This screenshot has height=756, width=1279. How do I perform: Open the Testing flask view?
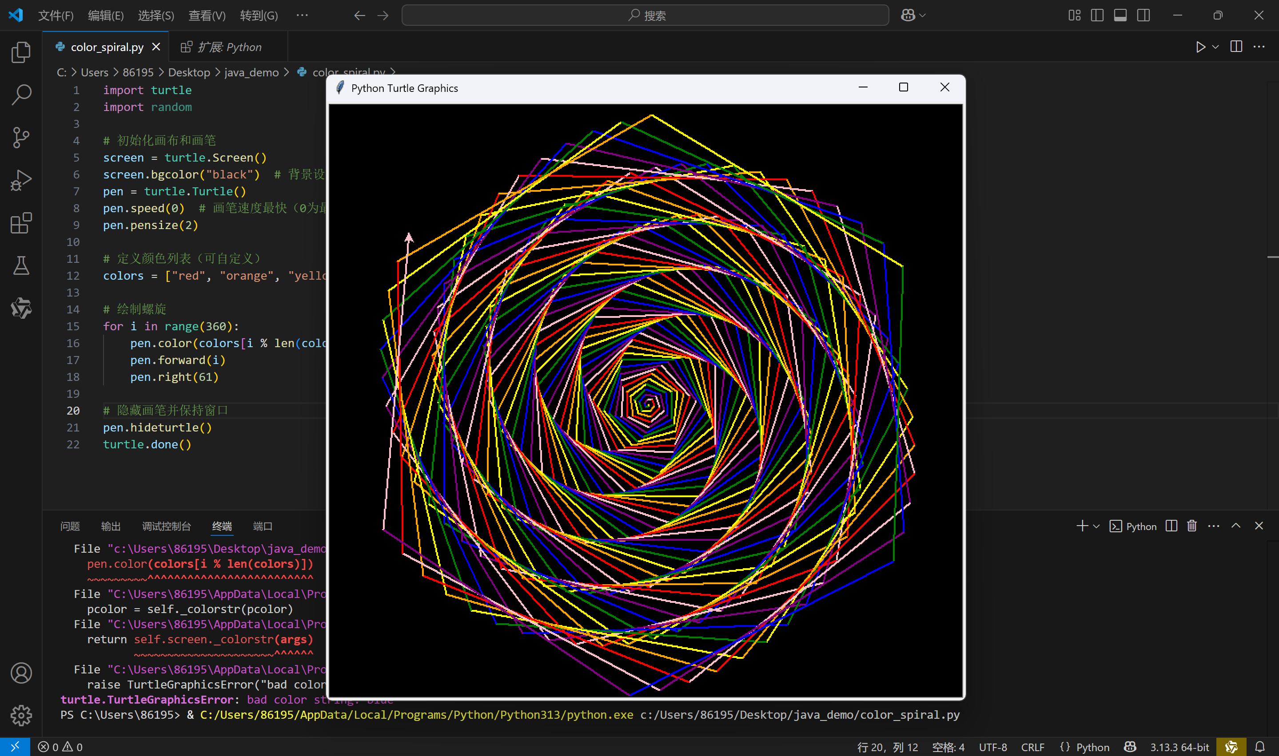(x=21, y=265)
